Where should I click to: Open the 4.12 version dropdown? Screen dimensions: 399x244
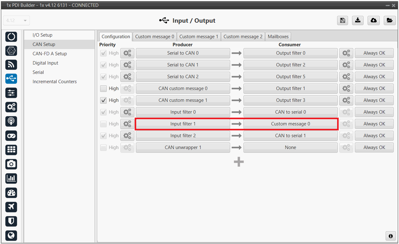point(16,20)
